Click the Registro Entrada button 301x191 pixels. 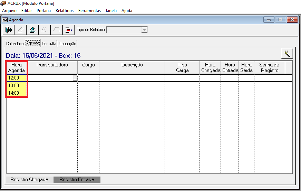(77, 180)
